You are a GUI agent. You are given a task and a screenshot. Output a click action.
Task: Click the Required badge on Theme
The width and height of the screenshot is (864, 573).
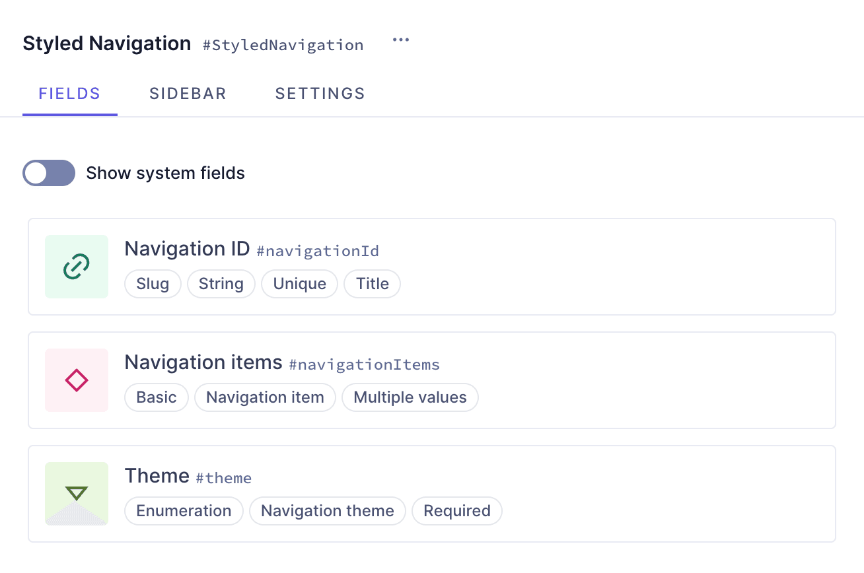pyautogui.click(x=457, y=510)
